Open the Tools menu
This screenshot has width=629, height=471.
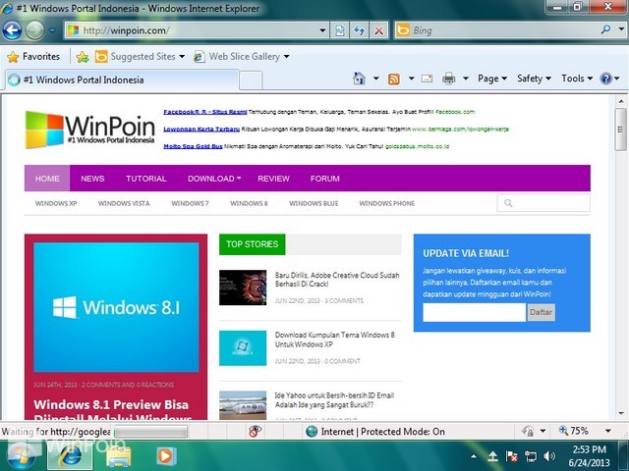point(577,78)
